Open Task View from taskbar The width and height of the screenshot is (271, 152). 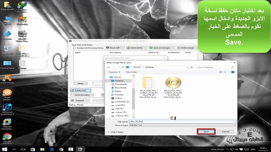(23, 149)
